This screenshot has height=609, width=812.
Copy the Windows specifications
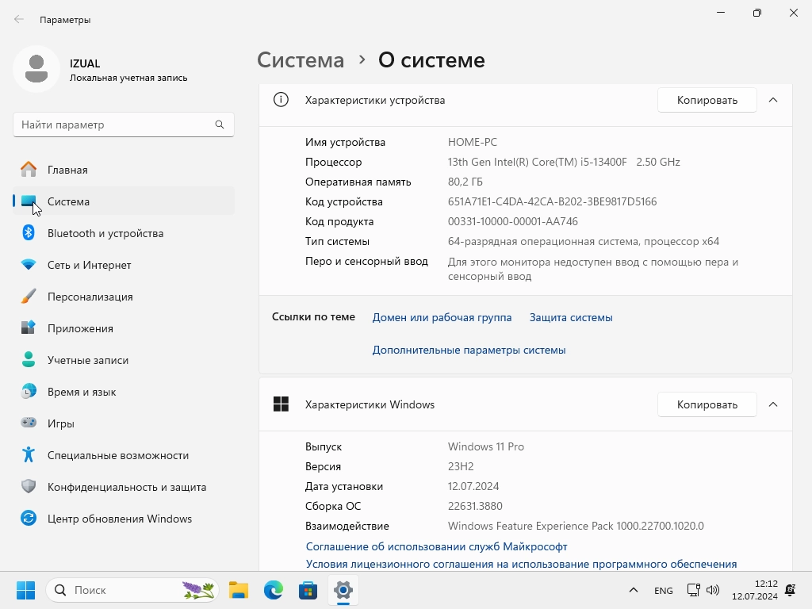point(707,404)
